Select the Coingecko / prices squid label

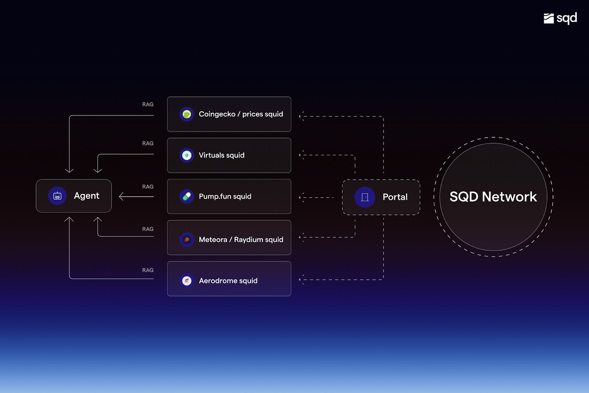(x=241, y=114)
